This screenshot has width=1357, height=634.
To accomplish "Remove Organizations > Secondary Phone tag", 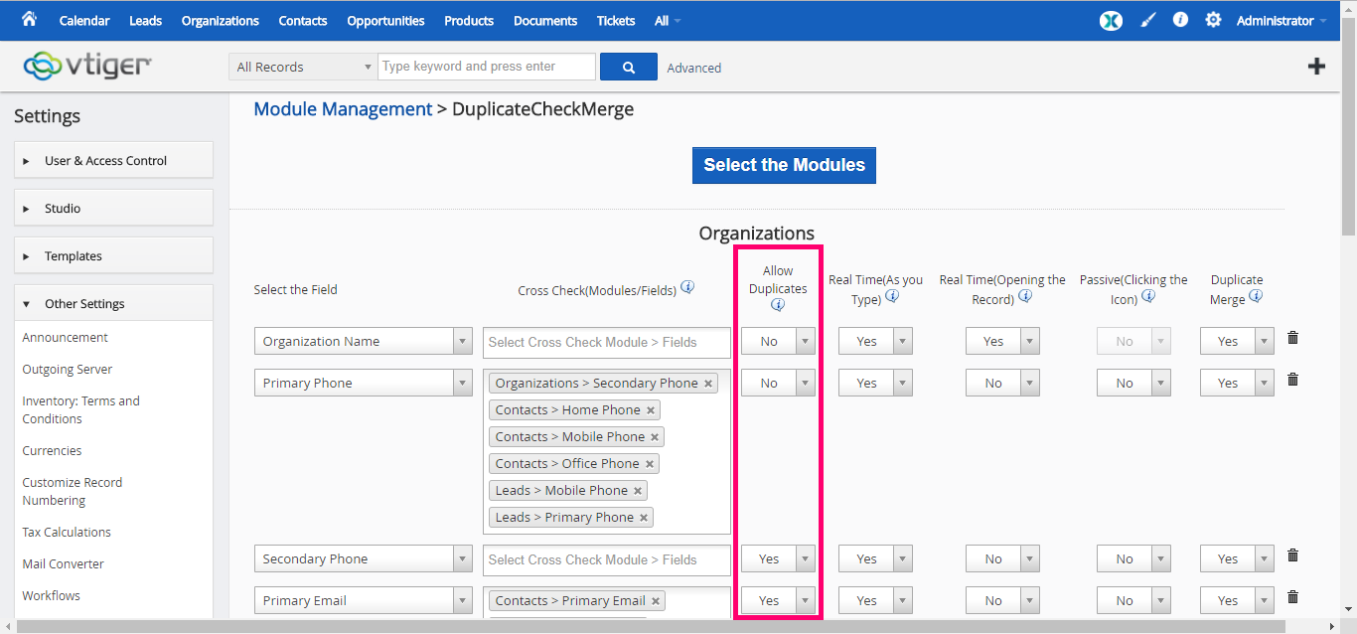I will click(708, 384).
